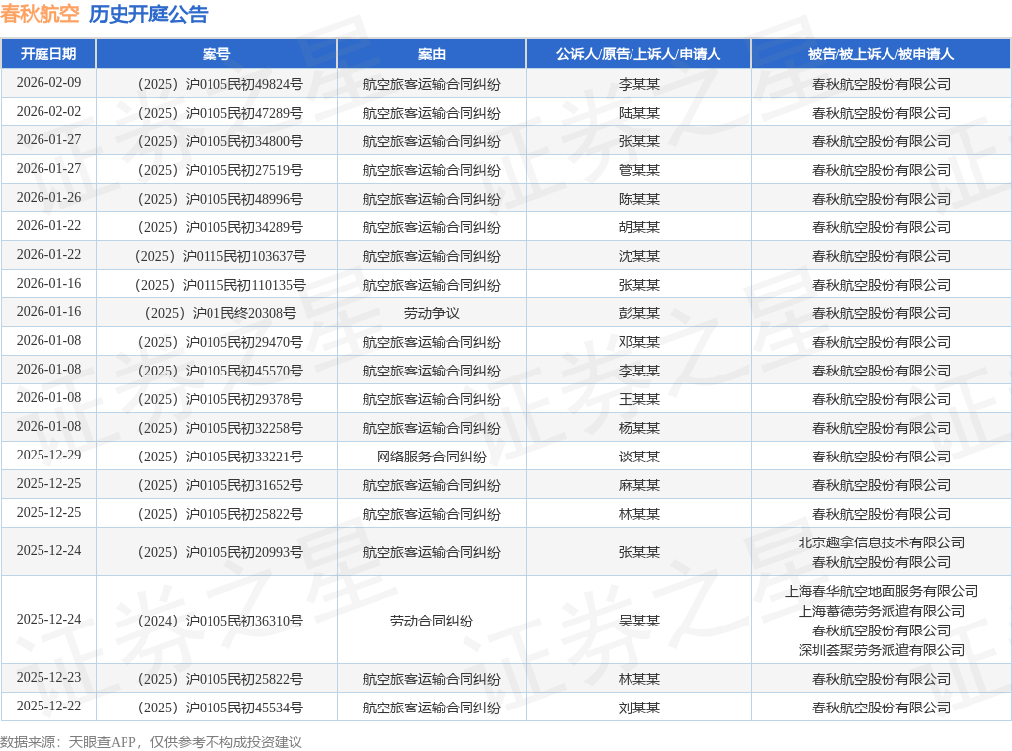Click the date 2025-12-23
The height and width of the screenshot is (751, 1012).
(48, 677)
